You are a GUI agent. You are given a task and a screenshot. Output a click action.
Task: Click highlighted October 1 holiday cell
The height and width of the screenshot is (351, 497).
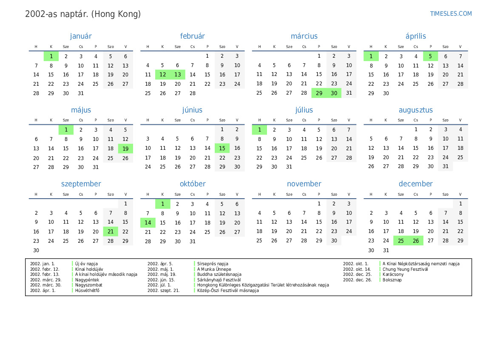[x=162, y=204]
